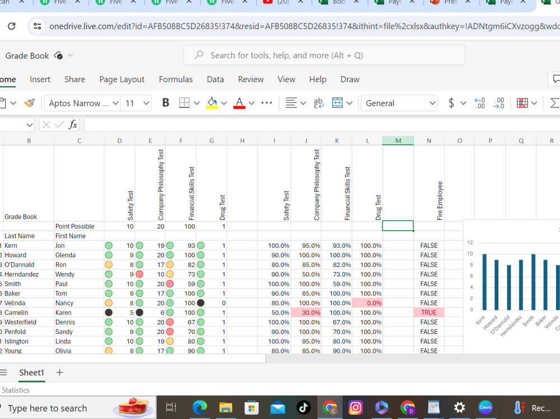
Task: Open the Draw tab
Action: (x=350, y=79)
